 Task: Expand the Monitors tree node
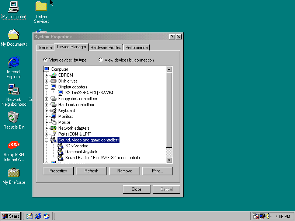tap(47, 116)
